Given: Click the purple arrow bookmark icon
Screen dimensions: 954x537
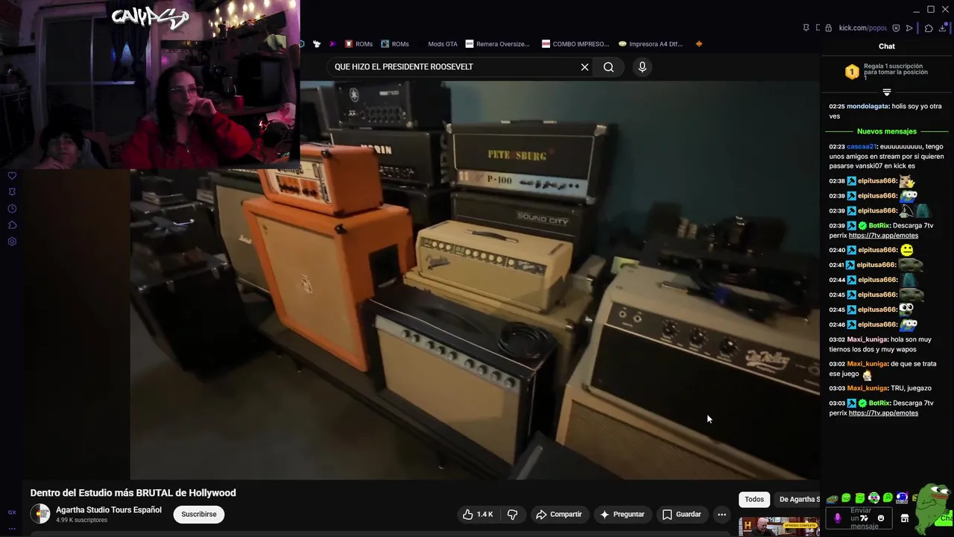Looking at the screenshot, I should 332,44.
